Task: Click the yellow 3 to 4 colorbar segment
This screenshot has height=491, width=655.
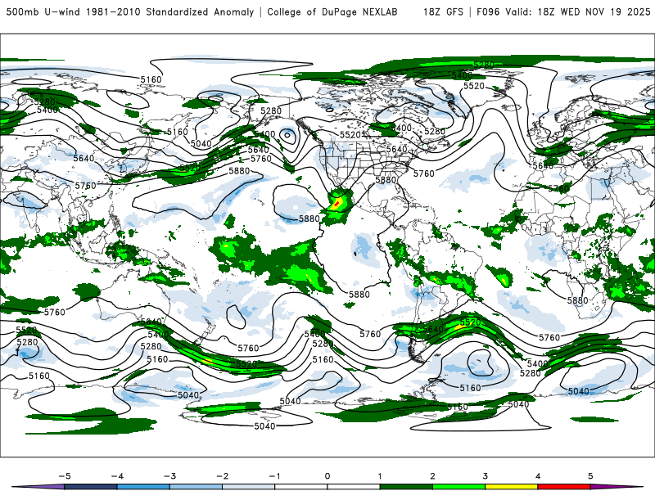Action: pos(512,487)
